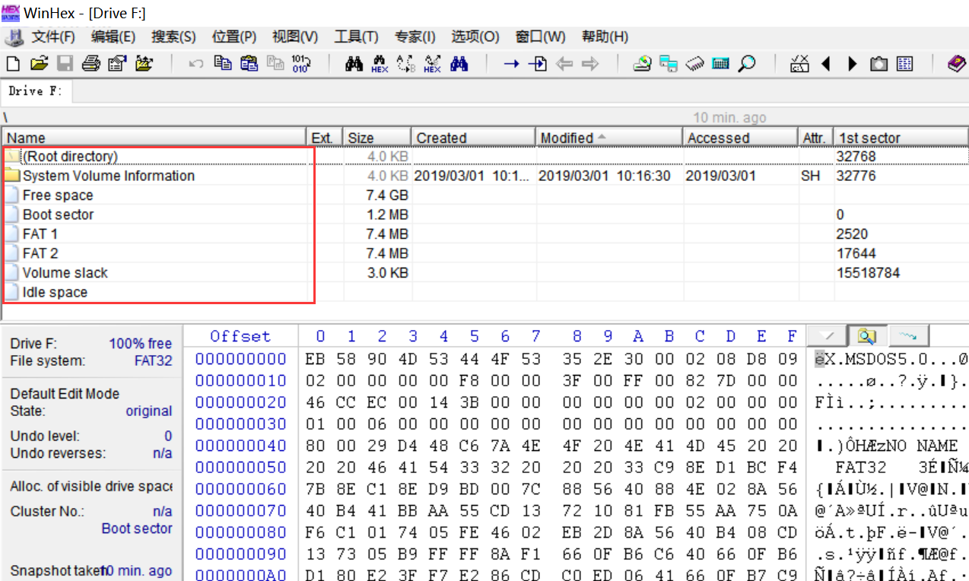969x581 pixels.
Task: Open the 编辑(E) menu
Action: 113,37
